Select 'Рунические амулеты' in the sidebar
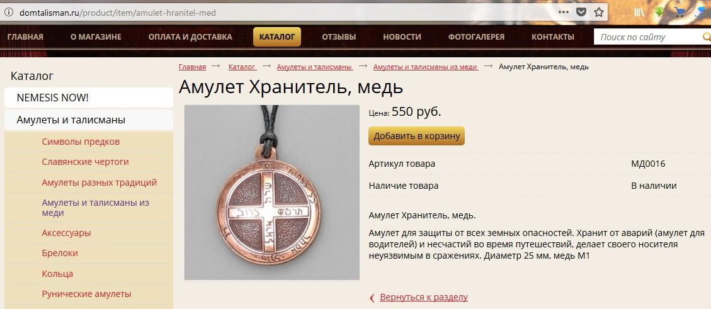 click(87, 294)
